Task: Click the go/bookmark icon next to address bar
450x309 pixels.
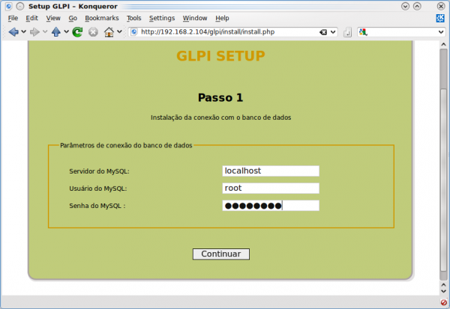Action: click(347, 32)
